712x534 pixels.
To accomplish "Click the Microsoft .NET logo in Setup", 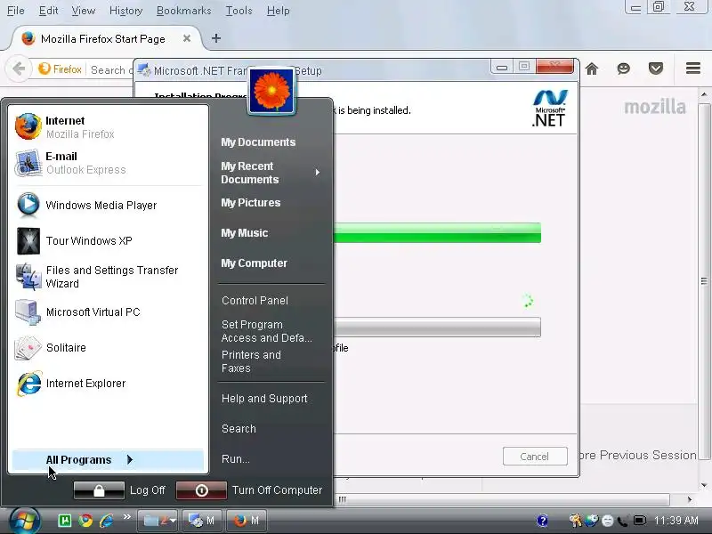I will click(x=549, y=109).
